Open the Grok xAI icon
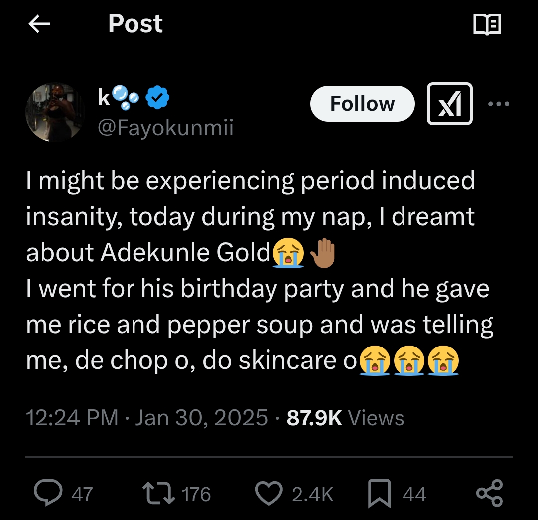The width and height of the screenshot is (538, 520). point(449,104)
